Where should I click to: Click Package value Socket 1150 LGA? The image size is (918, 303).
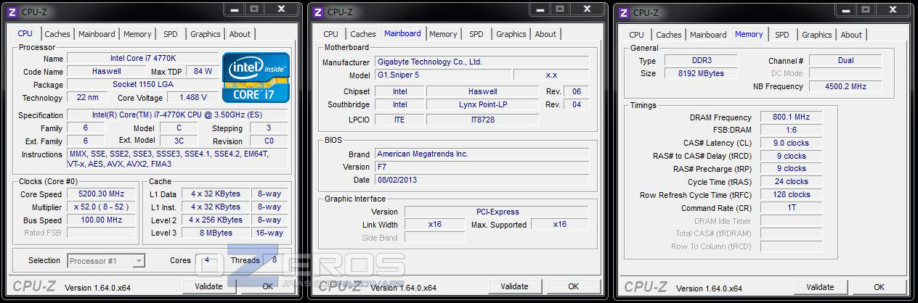(x=142, y=85)
